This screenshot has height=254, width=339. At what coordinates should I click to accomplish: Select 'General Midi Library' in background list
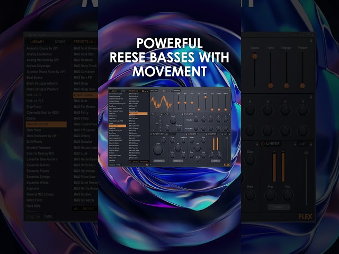click(x=40, y=194)
